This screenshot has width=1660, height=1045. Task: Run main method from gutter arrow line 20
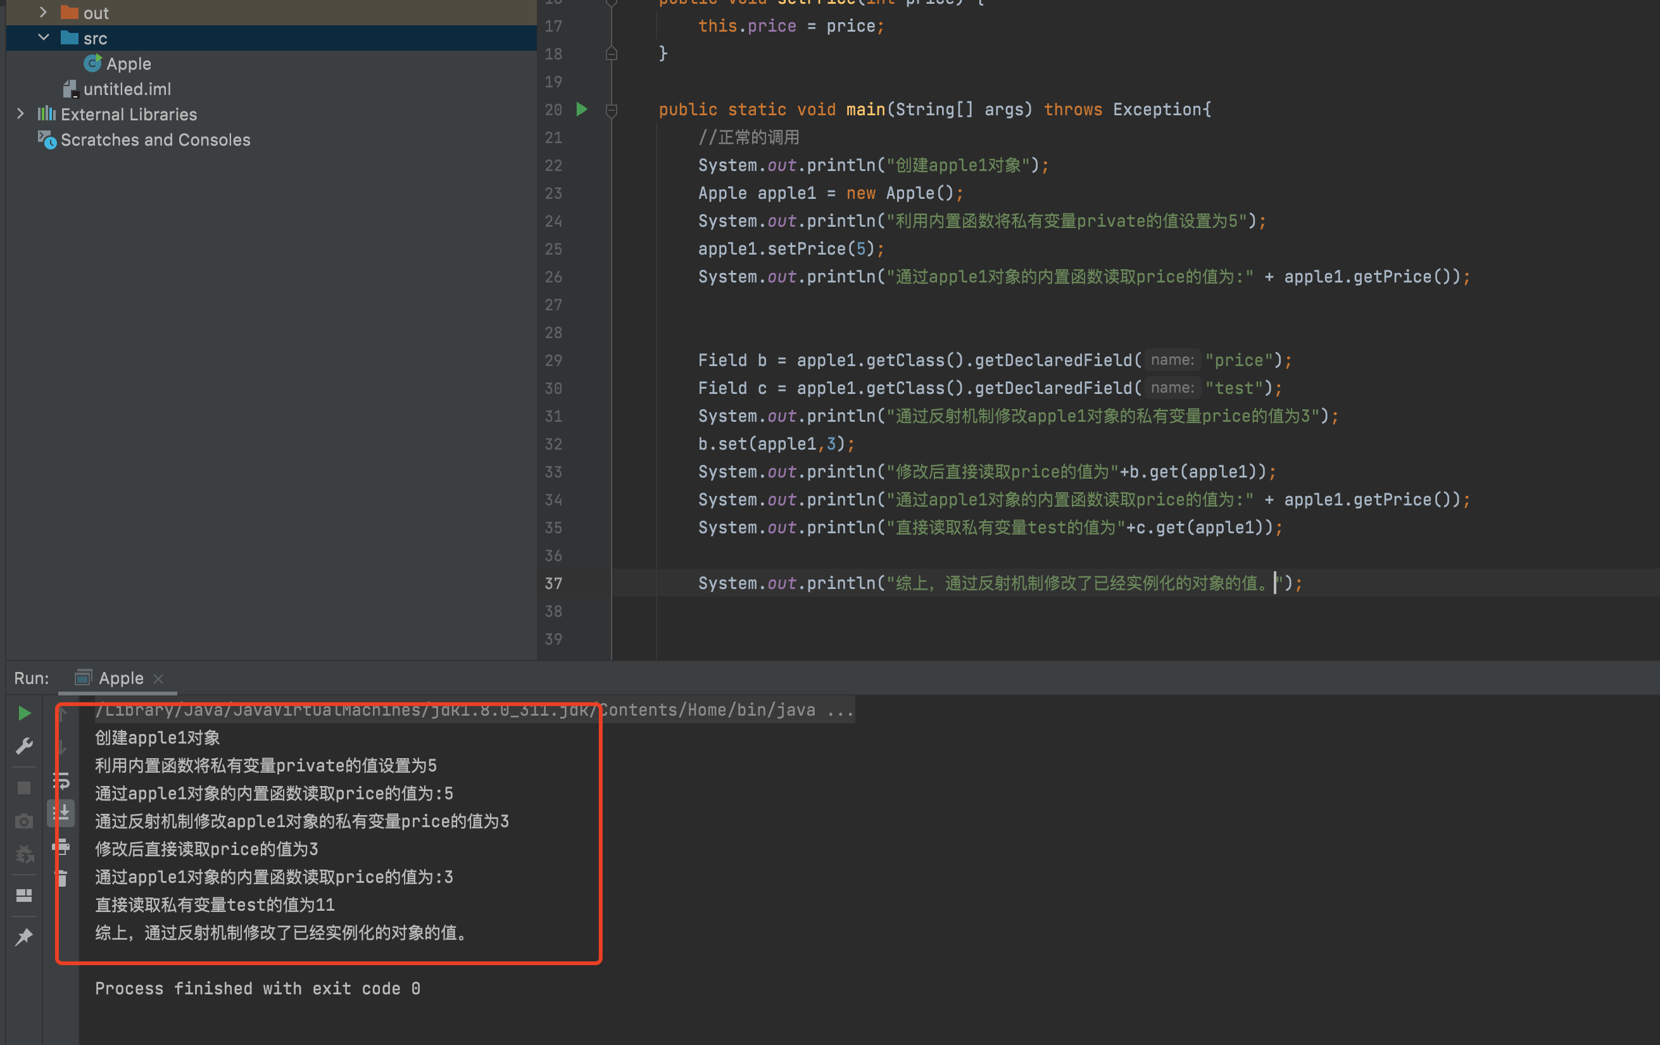(x=582, y=109)
